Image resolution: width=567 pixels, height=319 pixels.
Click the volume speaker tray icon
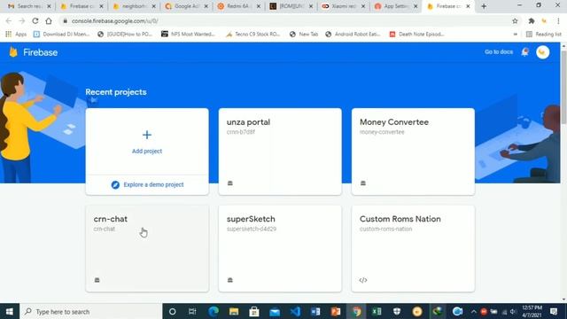(513, 311)
